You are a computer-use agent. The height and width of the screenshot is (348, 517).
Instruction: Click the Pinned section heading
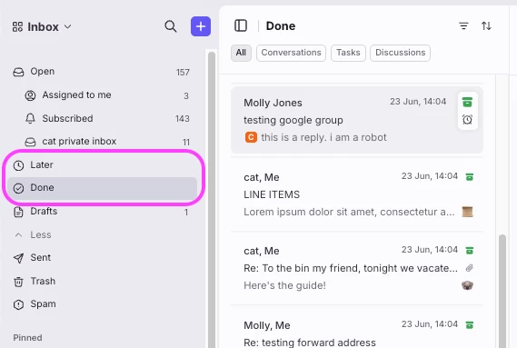click(x=27, y=338)
